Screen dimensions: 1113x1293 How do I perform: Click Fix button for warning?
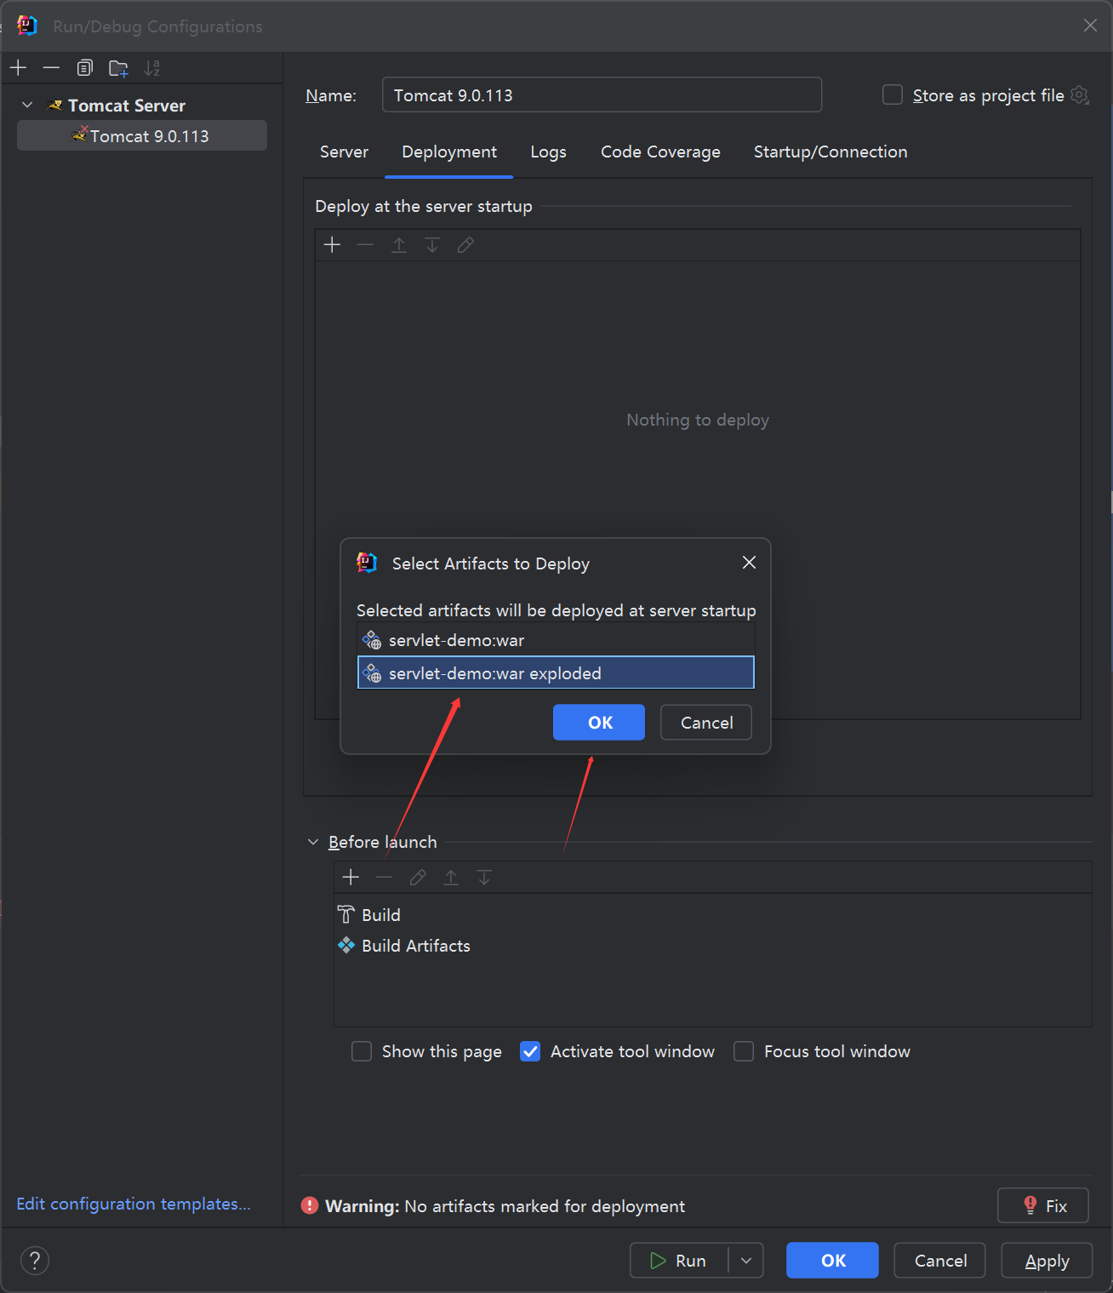(1043, 1205)
